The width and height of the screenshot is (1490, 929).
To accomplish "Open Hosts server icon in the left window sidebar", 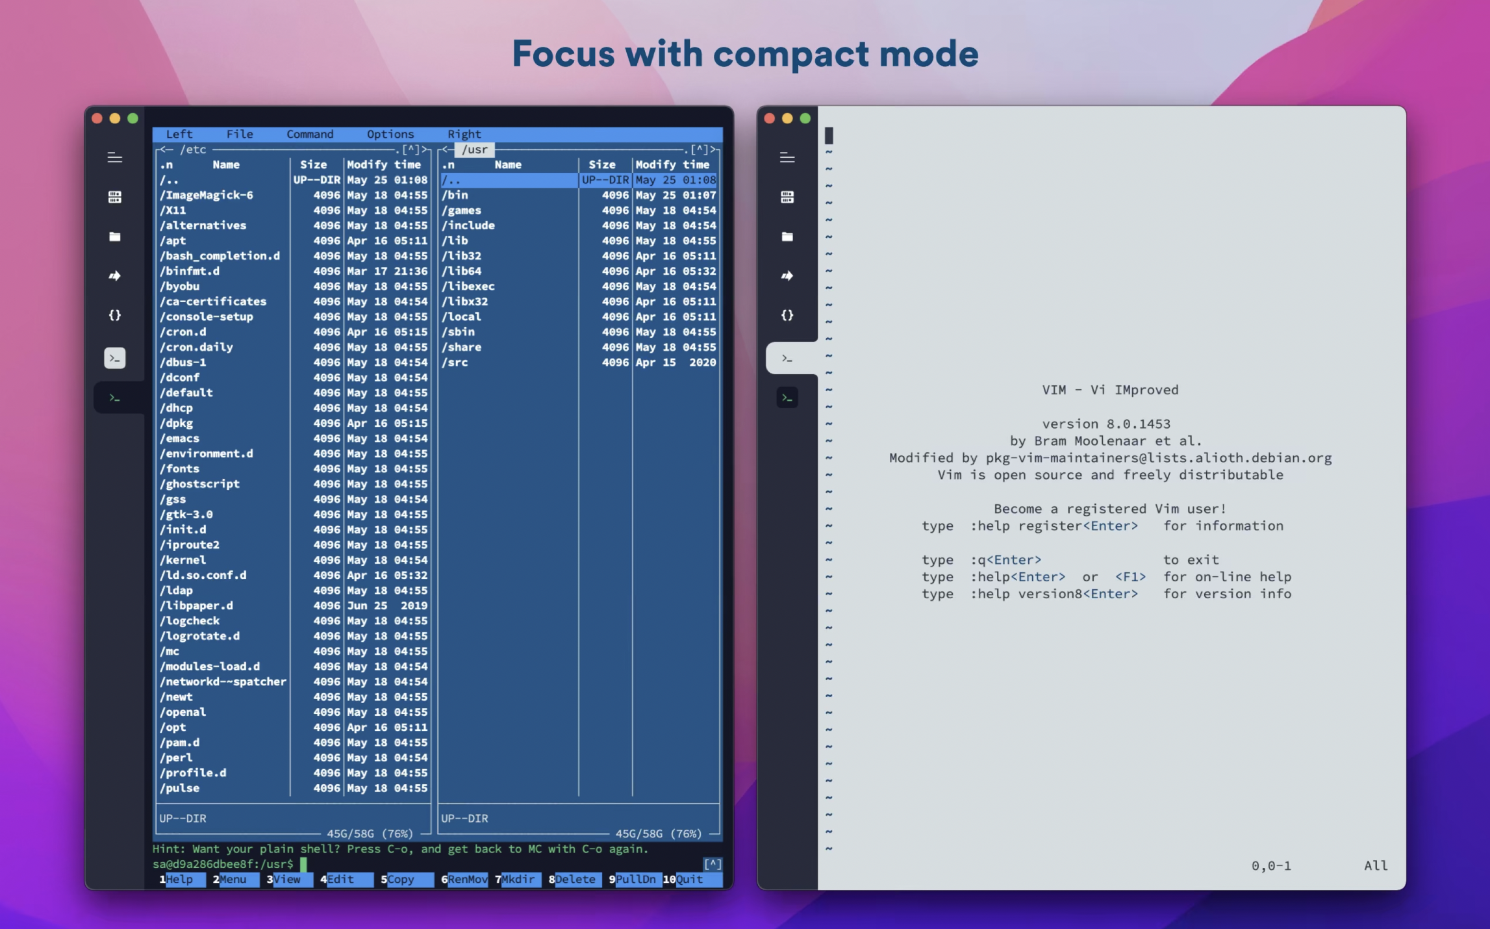I will pos(114,197).
